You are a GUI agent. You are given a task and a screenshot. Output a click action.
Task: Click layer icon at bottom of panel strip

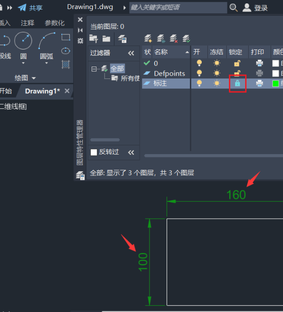coord(80,175)
